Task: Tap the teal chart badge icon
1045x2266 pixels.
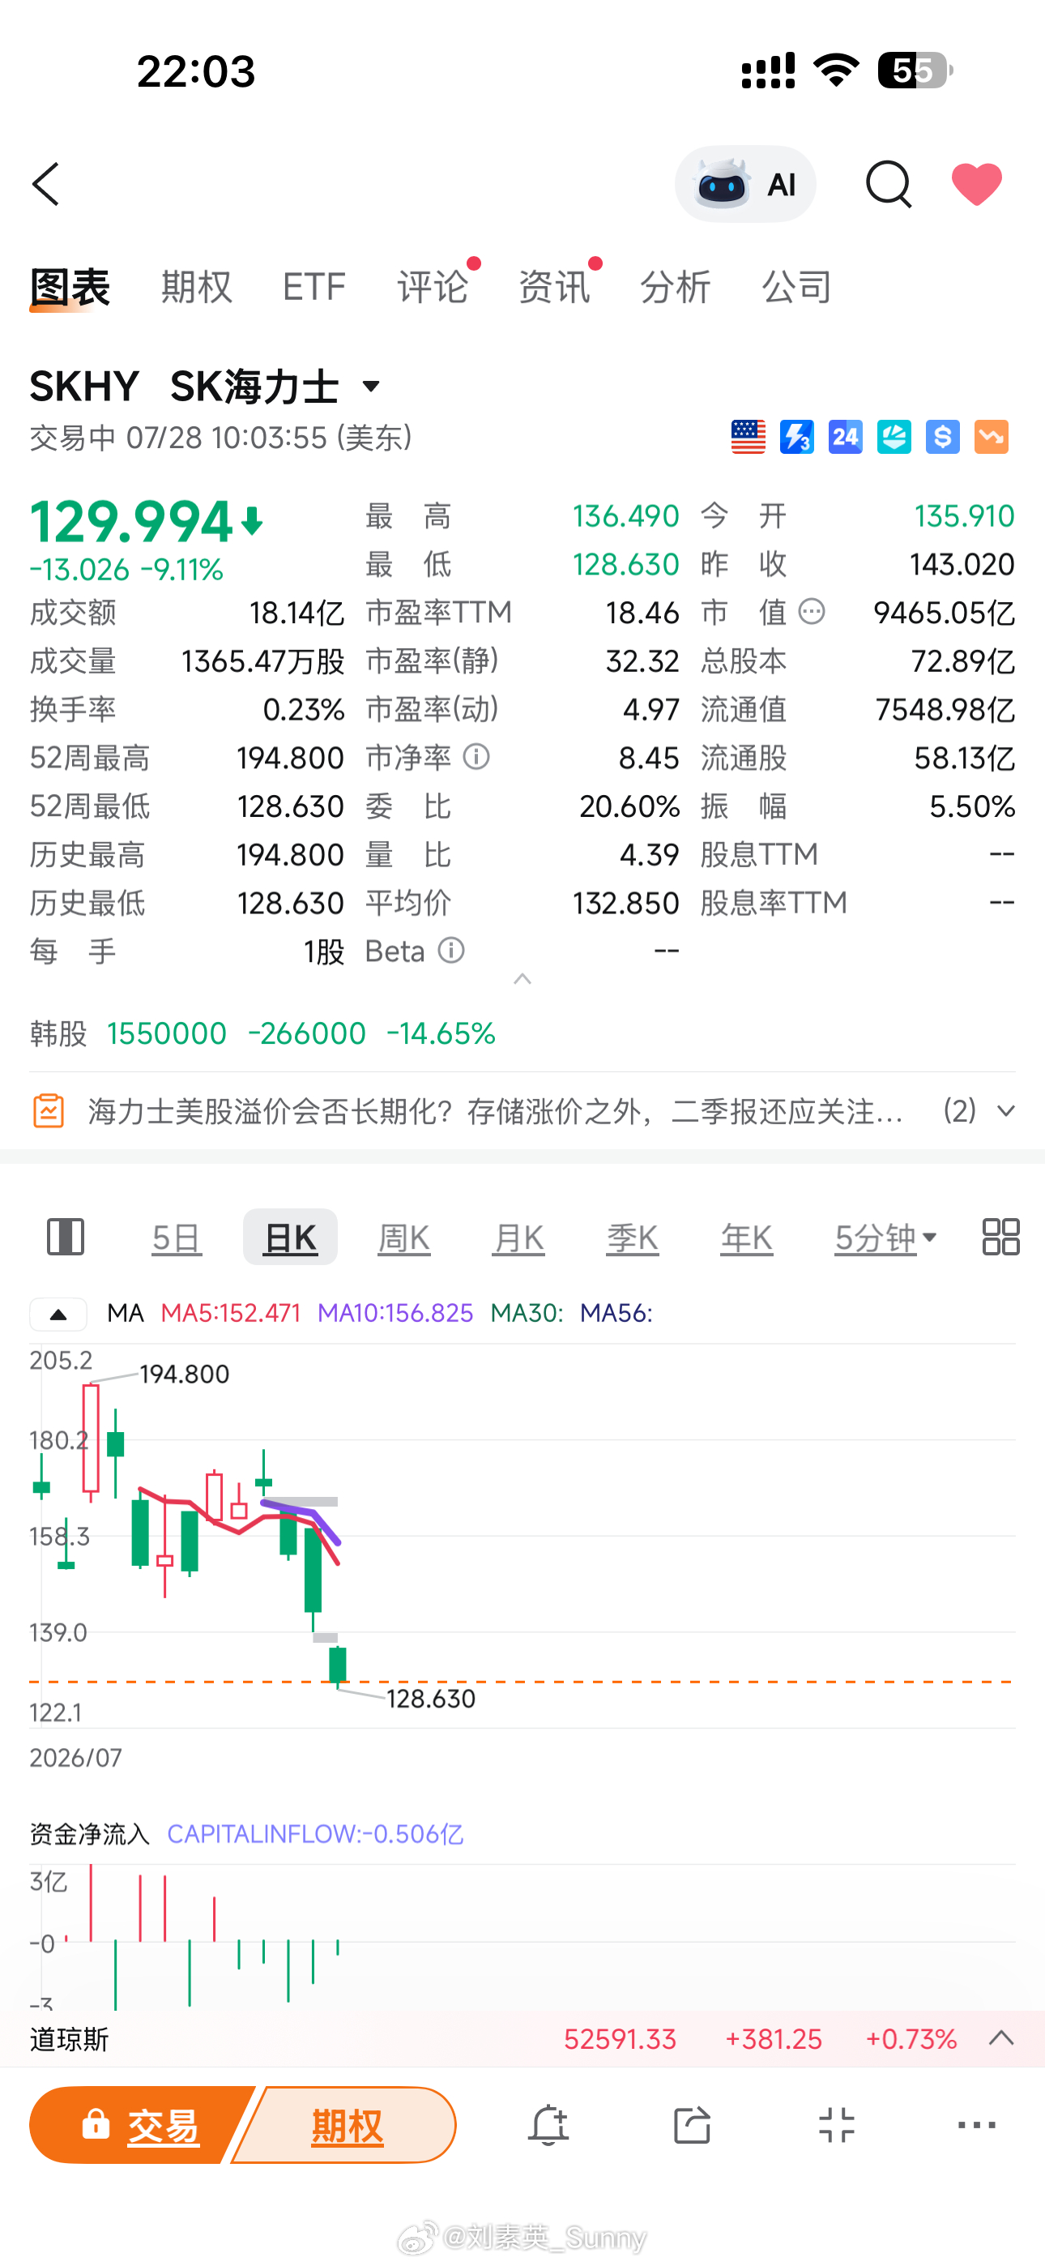Action: point(894,437)
